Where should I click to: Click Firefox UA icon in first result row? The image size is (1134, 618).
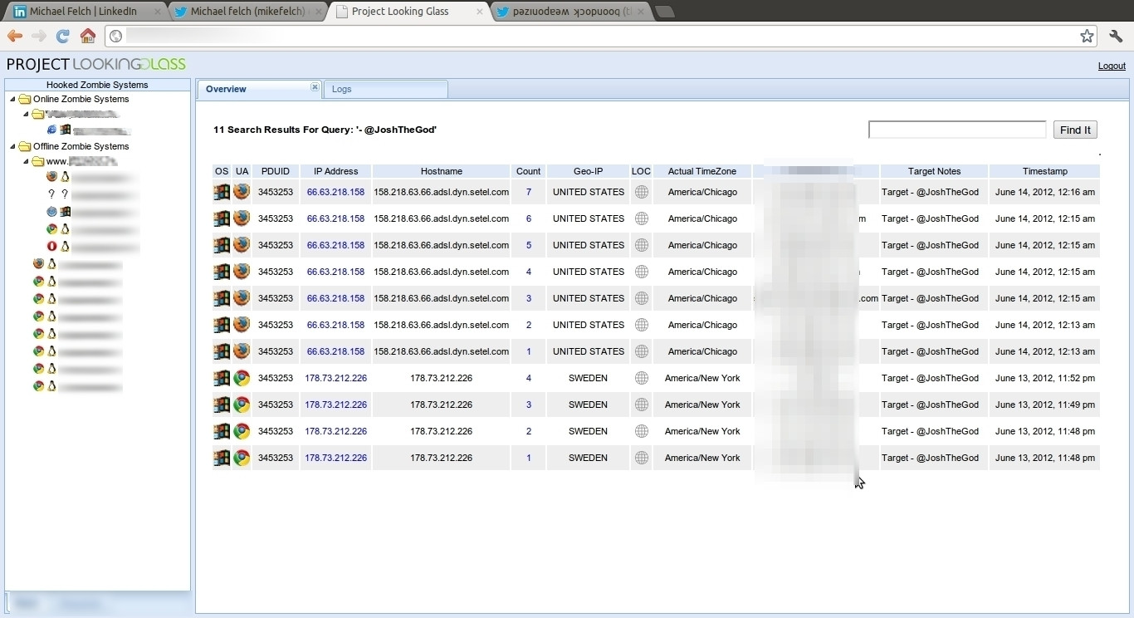tap(242, 192)
